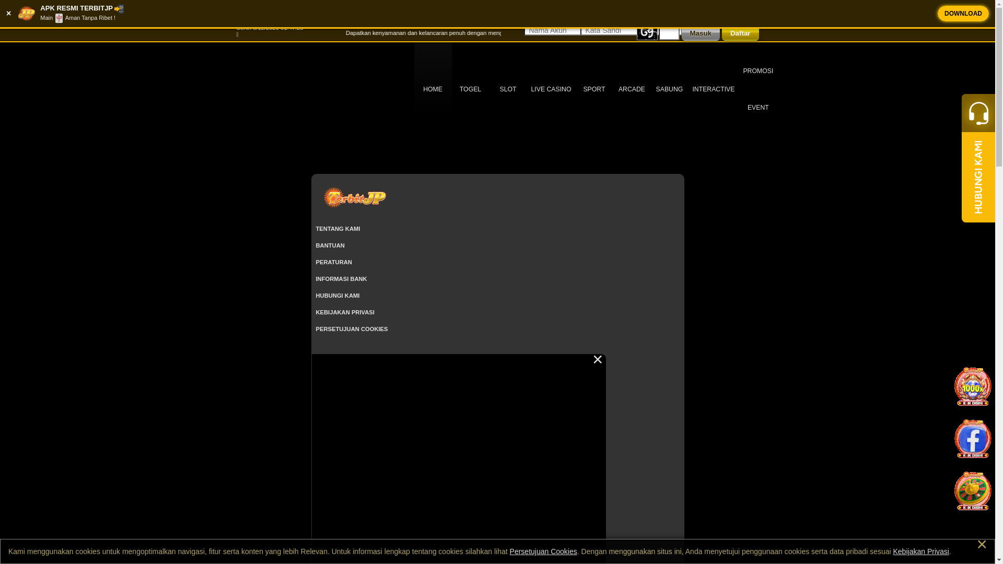This screenshot has width=1003, height=564.
Task: Open the KEBIJAKAN PRIVASI footer link
Action: pyautogui.click(x=345, y=312)
